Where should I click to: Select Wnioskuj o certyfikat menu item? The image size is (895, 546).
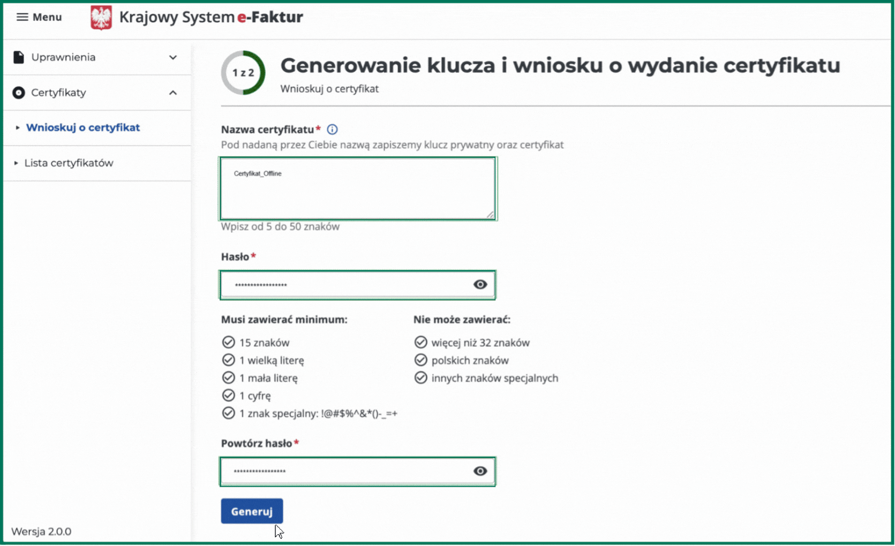click(x=83, y=127)
